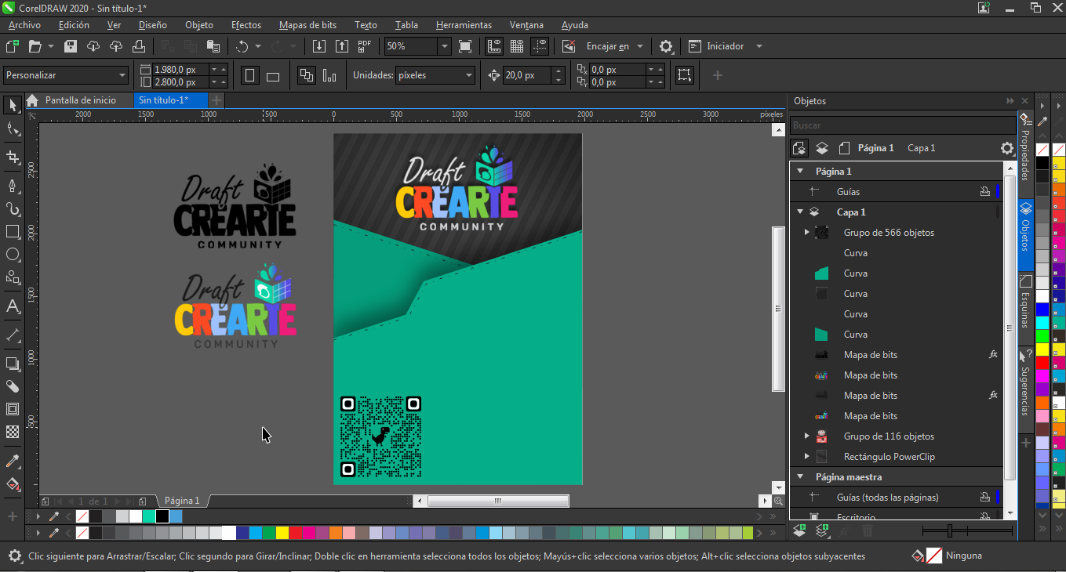This screenshot has width=1066, height=572.
Task: Open the Encajar en snap options
Action: (614, 46)
